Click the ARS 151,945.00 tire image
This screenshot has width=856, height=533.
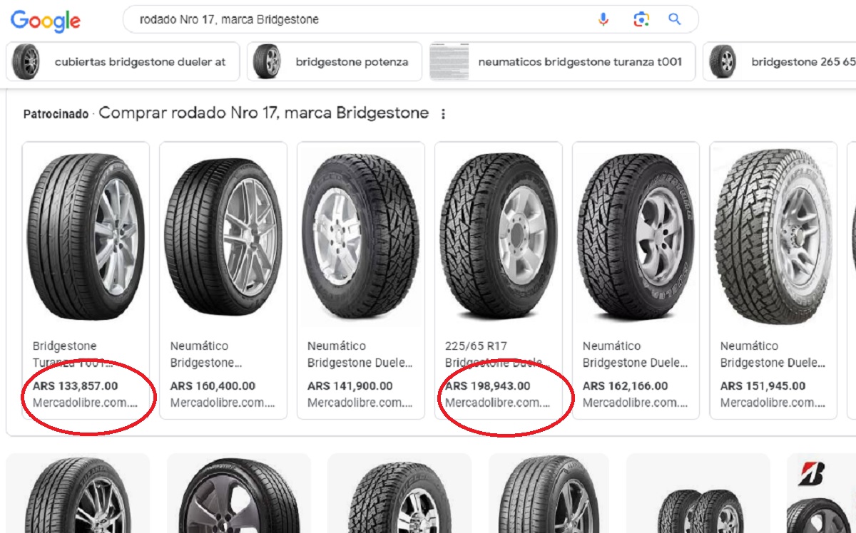773,235
